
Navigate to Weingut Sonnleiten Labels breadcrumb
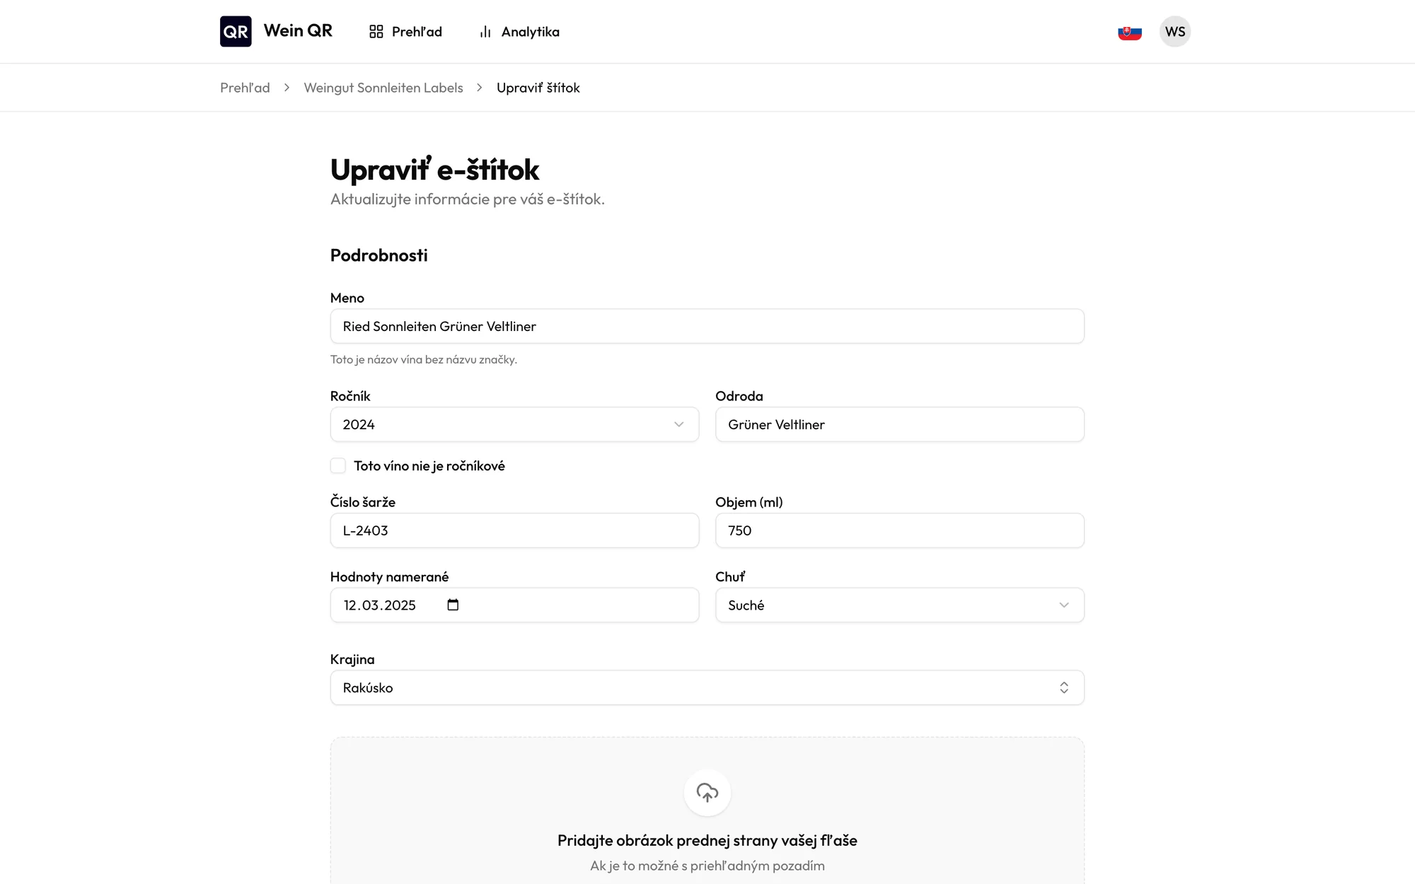click(383, 88)
